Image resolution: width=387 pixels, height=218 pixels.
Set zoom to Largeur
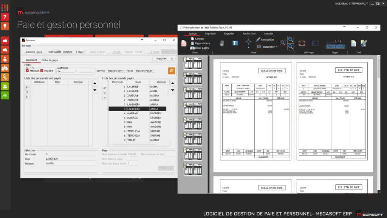[x=197, y=39]
